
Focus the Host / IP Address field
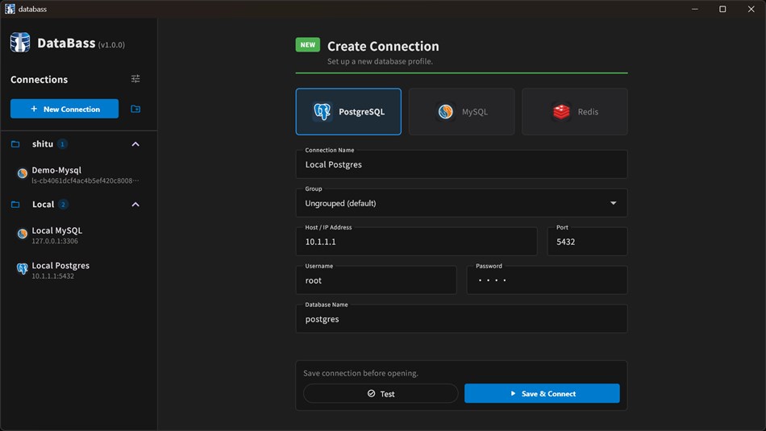coord(416,242)
